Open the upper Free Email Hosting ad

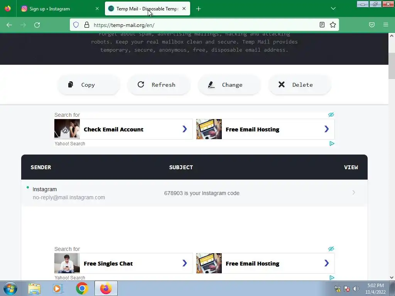pos(265,129)
